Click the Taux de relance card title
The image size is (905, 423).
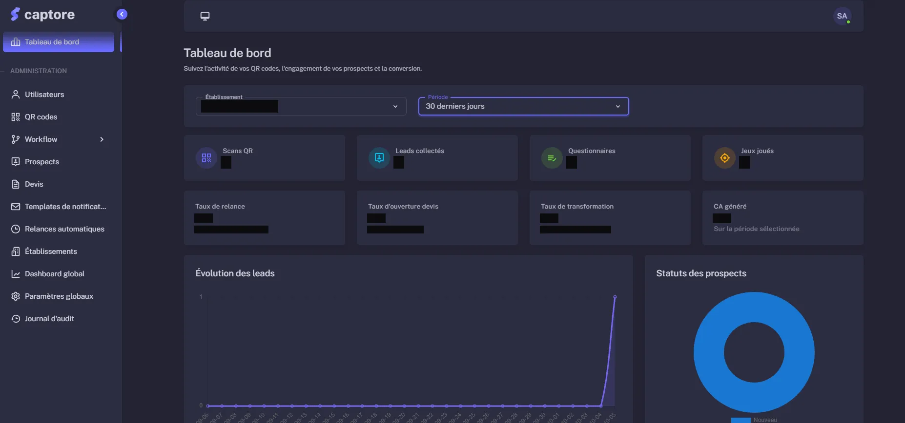[220, 206]
